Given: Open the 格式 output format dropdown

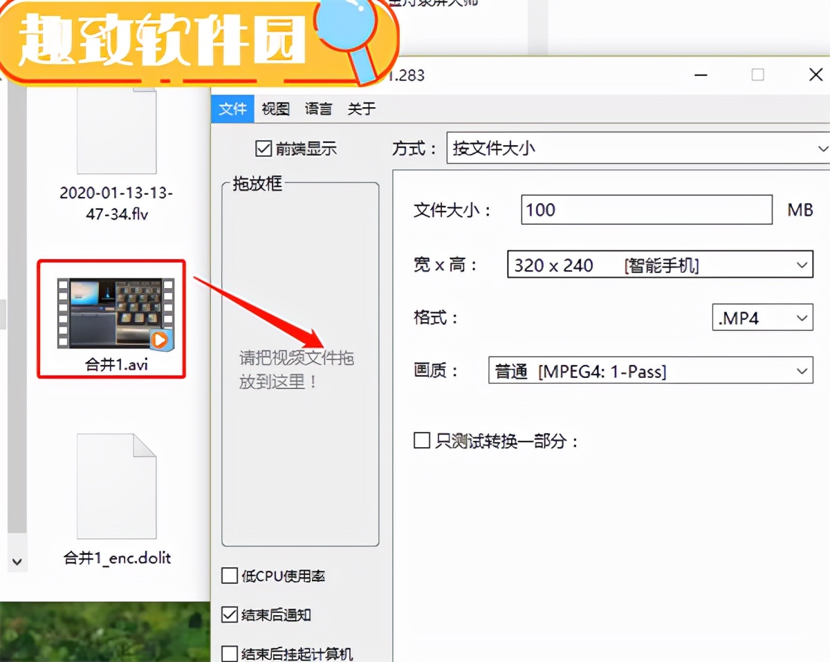Looking at the screenshot, I should (802, 317).
